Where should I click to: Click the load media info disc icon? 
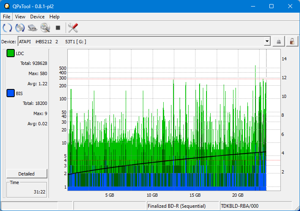tap(20, 28)
